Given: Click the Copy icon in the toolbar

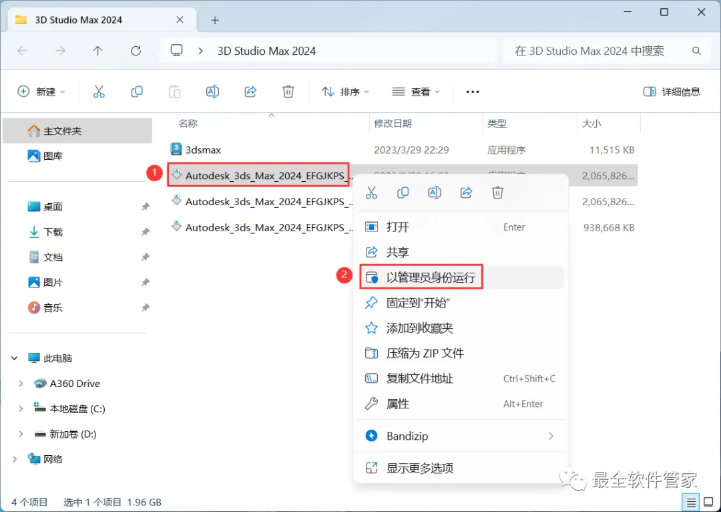Looking at the screenshot, I should [x=137, y=92].
